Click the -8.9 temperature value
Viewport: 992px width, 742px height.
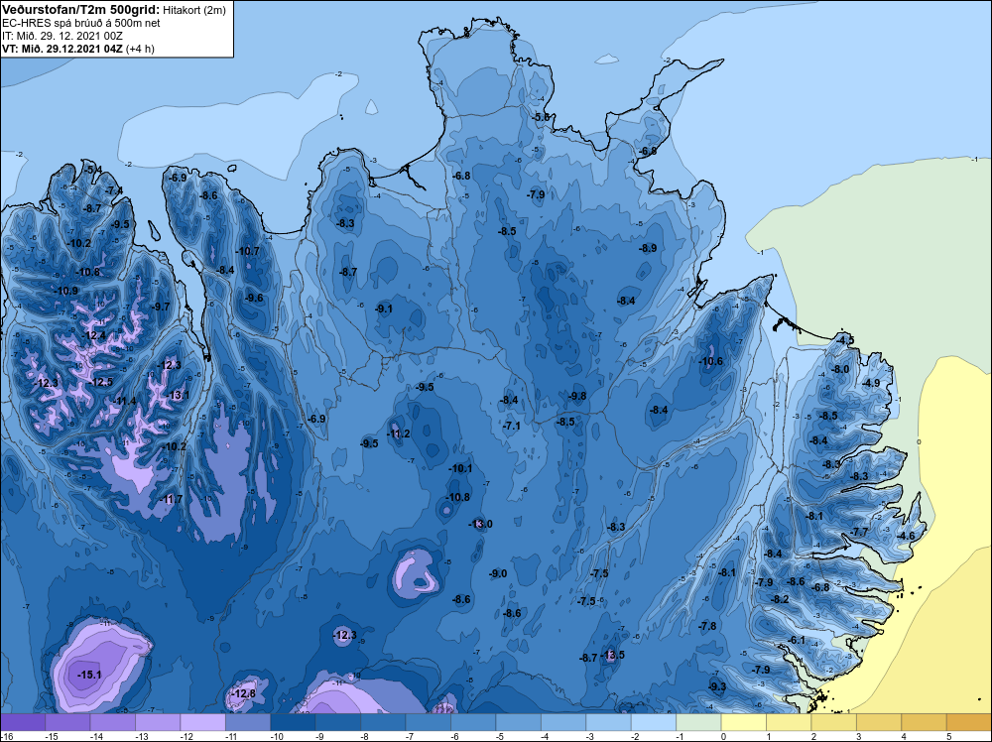(647, 249)
